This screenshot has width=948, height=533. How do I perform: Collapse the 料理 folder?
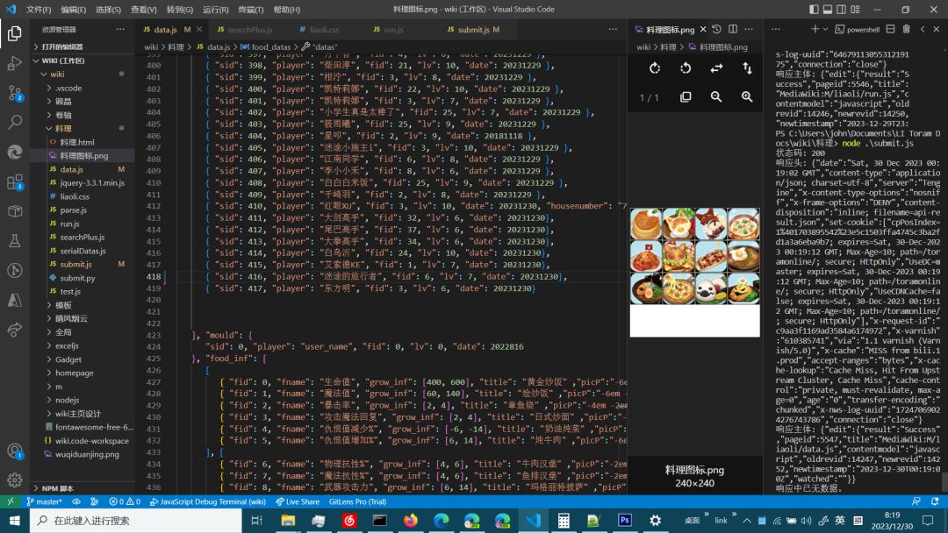[62, 128]
